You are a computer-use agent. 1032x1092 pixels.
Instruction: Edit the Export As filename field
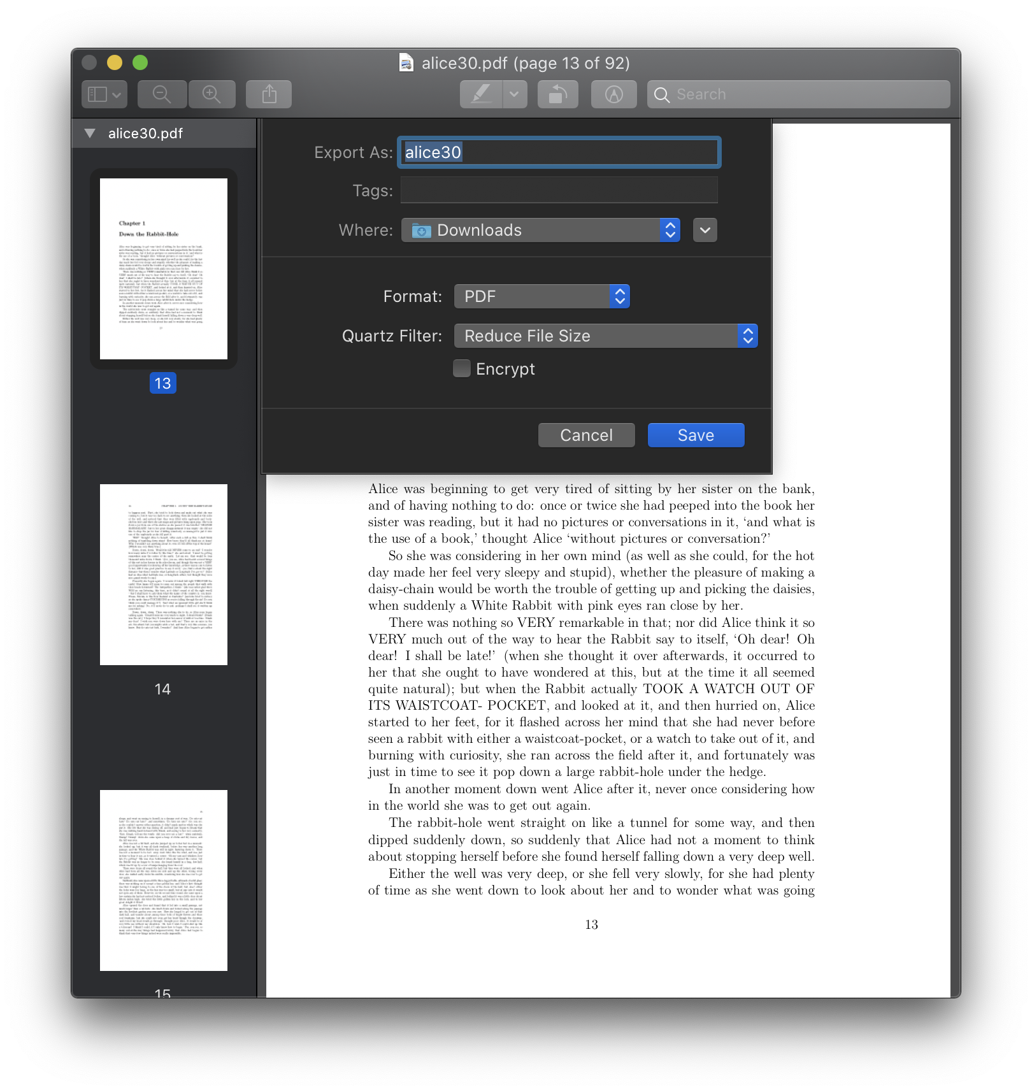click(558, 152)
